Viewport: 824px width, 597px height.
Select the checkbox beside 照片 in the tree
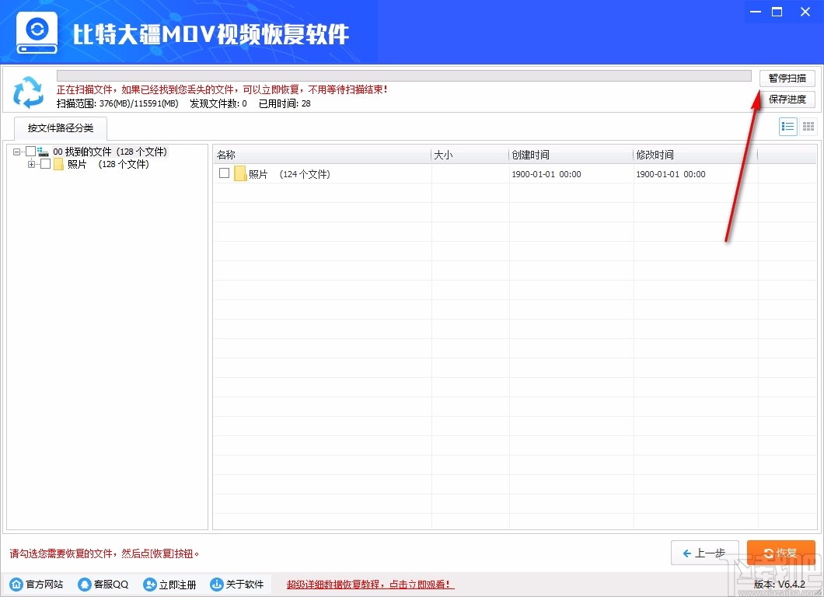click(x=44, y=164)
